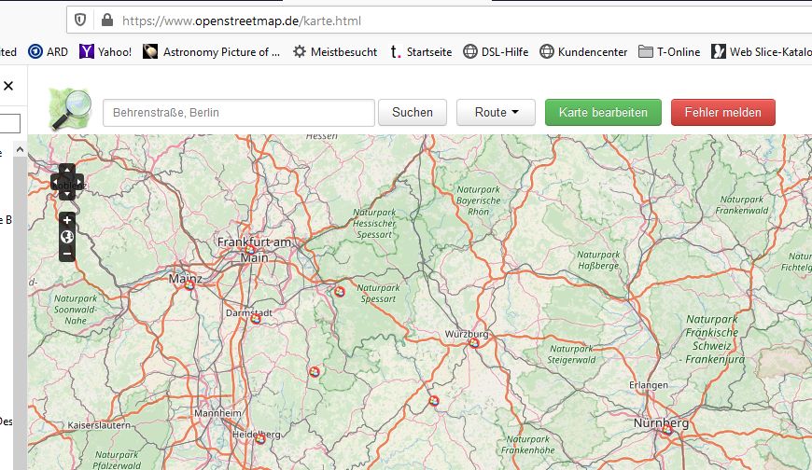This screenshot has height=470, width=812.
Task: Open the map marker at Darmstadt
Action: [x=256, y=319]
